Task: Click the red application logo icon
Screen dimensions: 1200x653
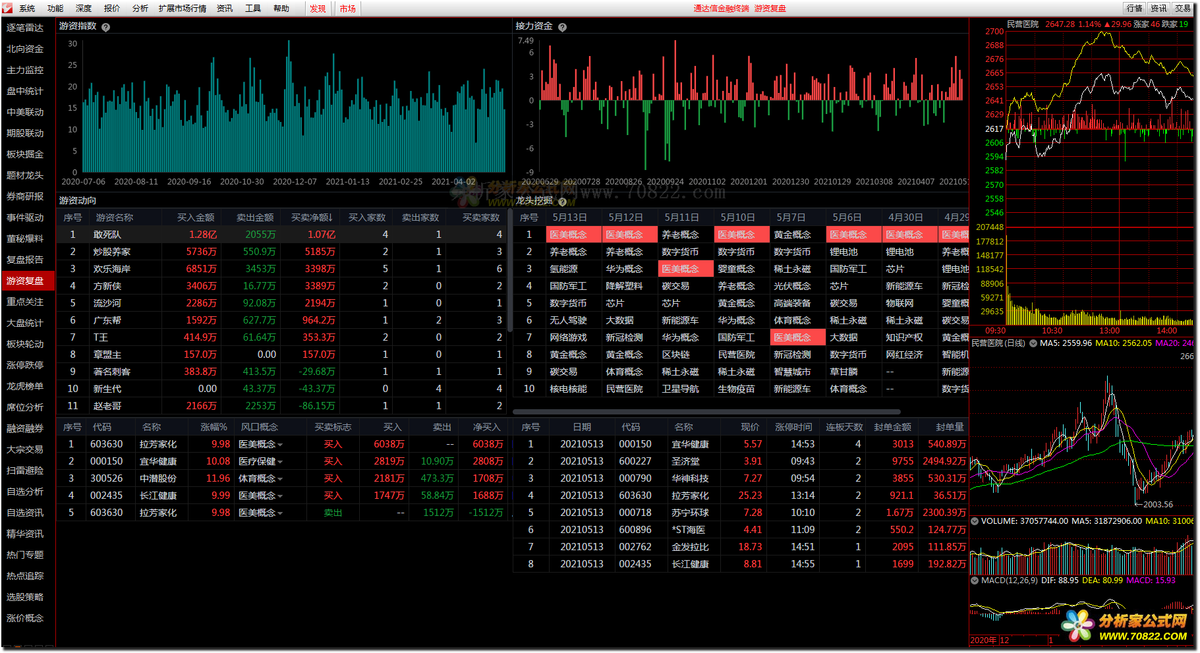Action: click(x=7, y=8)
